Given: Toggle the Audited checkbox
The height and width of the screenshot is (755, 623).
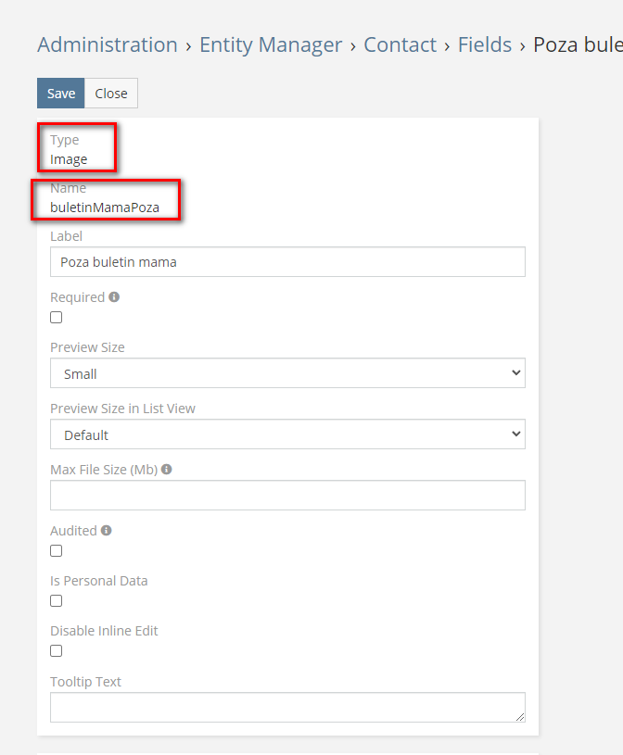Looking at the screenshot, I should [x=57, y=551].
